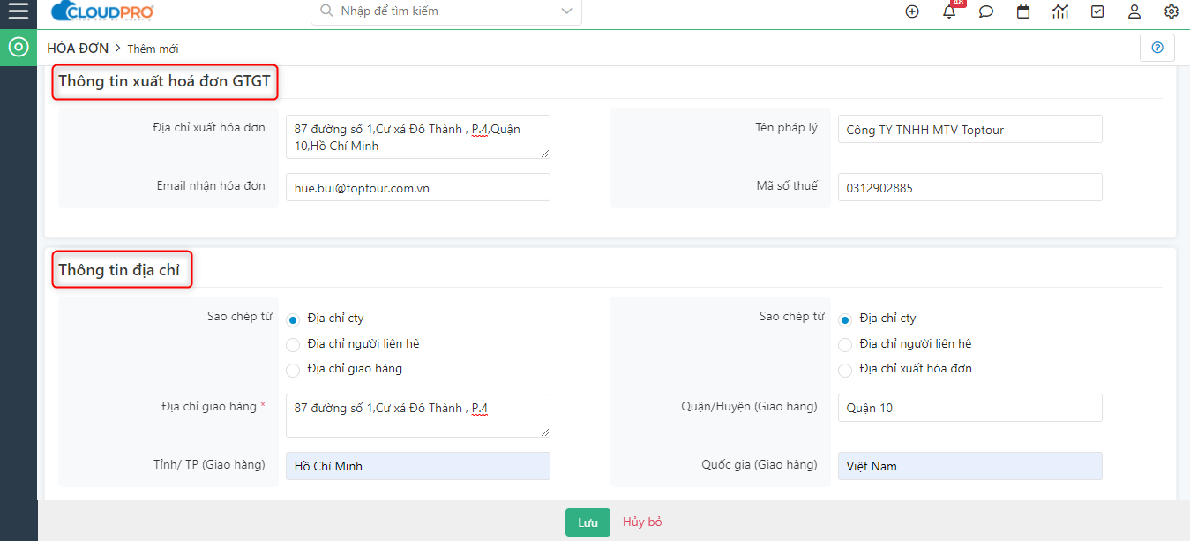Click the Mã số thuế field

coord(969,187)
